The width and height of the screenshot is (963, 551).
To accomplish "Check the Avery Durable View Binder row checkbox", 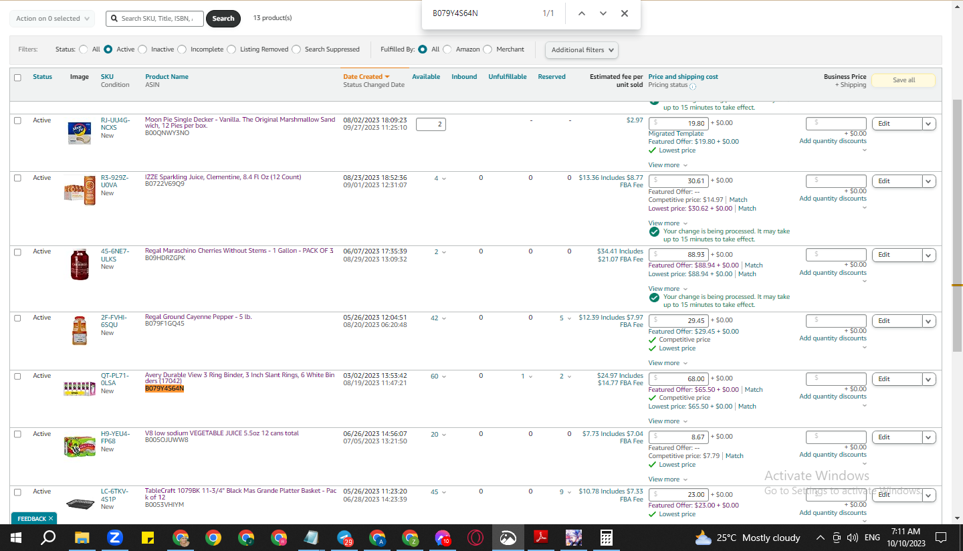I will (17, 376).
